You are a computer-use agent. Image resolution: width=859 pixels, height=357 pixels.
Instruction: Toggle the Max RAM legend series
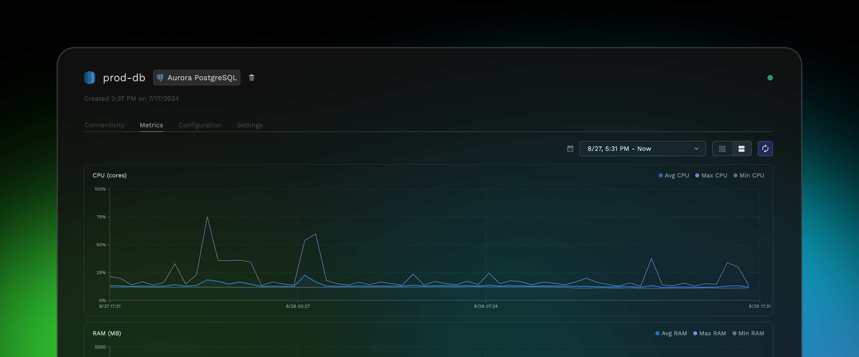click(709, 333)
